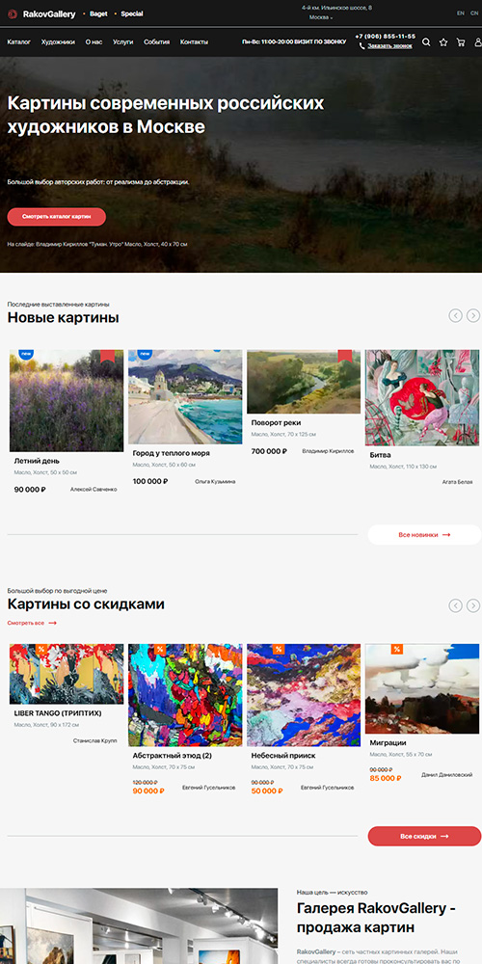Image resolution: width=482 pixels, height=964 pixels.
Task: Show next new paintings with right arrow
Action: 472,315
